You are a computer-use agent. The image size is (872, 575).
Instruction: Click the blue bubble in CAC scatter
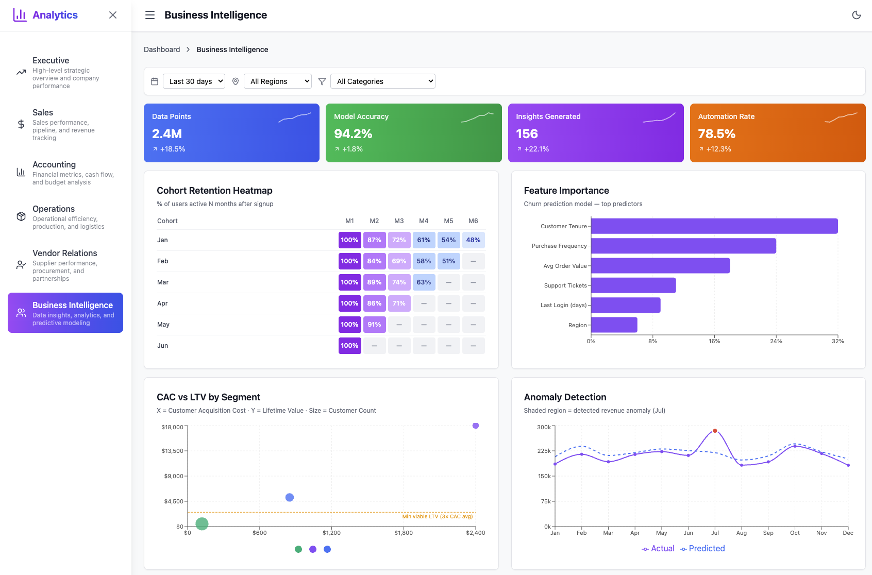[x=290, y=497]
